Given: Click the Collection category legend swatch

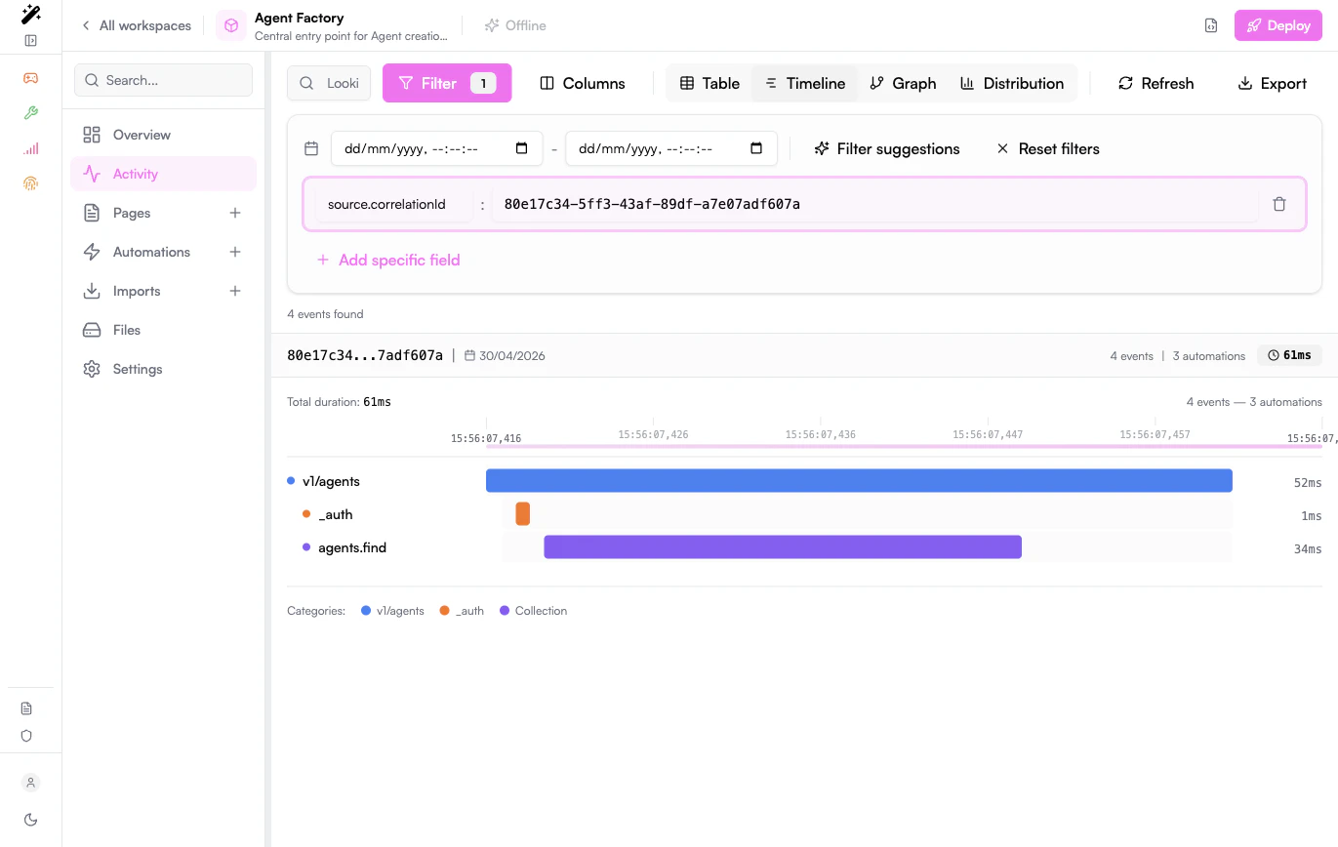Looking at the screenshot, I should [505, 611].
